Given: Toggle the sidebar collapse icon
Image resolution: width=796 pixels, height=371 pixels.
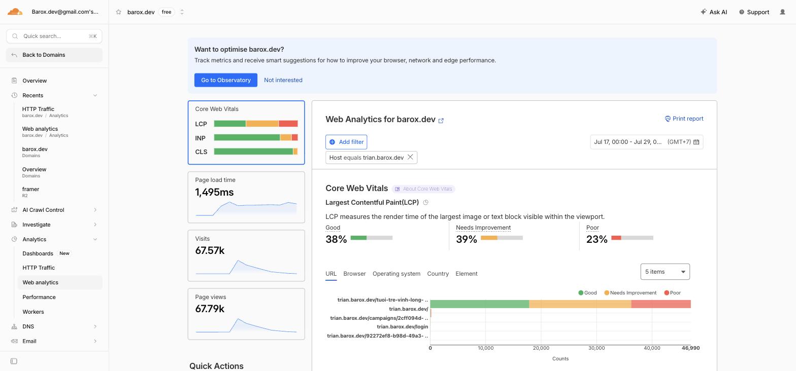Looking at the screenshot, I should pyautogui.click(x=14, y=361).
